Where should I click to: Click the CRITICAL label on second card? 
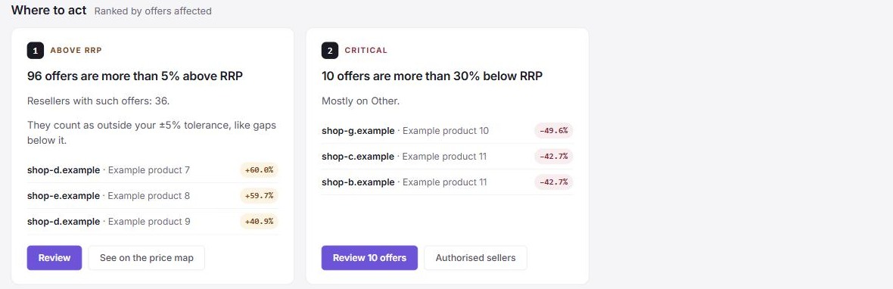coord(366,51)
